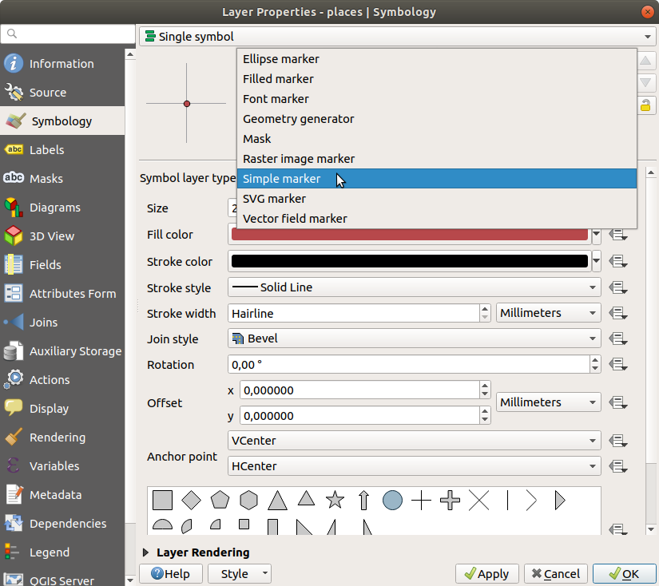The width and height of the screenshot is (659, 586).
Task: Select Raster image marker from the list
Action: click(x=299, y=158)
